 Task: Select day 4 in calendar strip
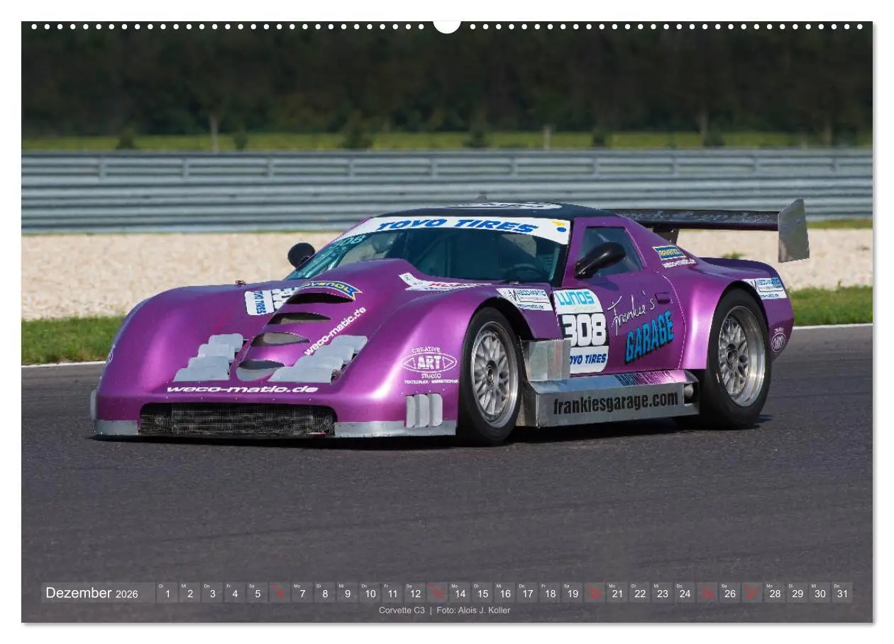tap(234, 593)
